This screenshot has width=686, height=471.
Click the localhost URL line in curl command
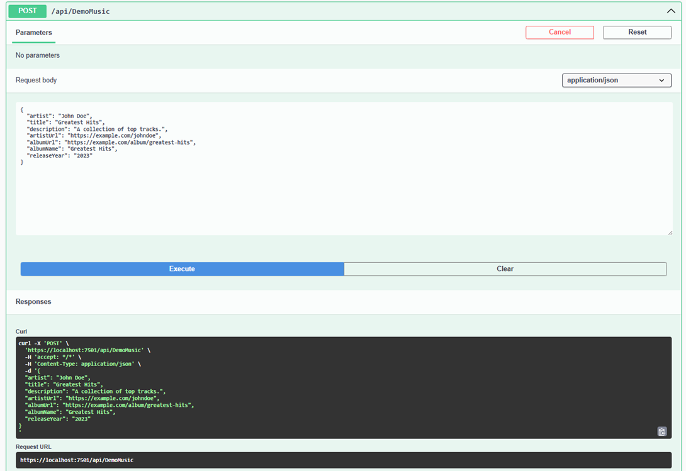coord(84,350)
